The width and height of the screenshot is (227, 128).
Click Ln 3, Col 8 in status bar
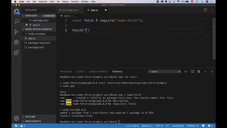[132, 126]
